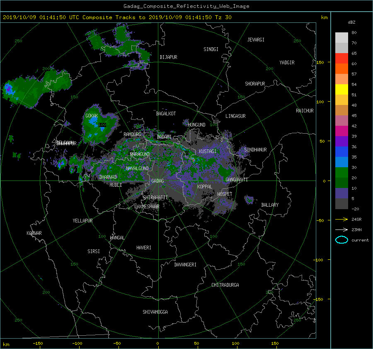
Task: Click the GOKAK city label
Action: coord(92,115)
